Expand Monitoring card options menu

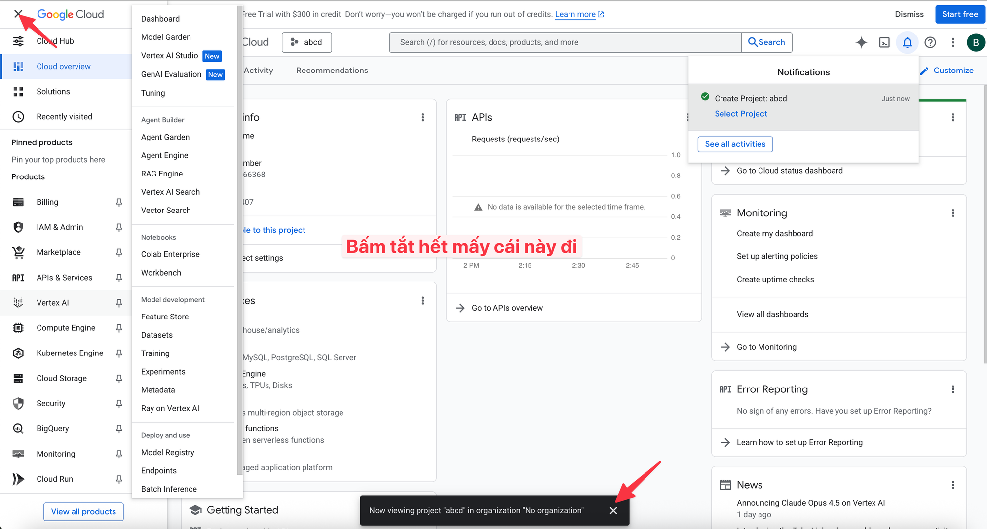[x=953, y=213]
